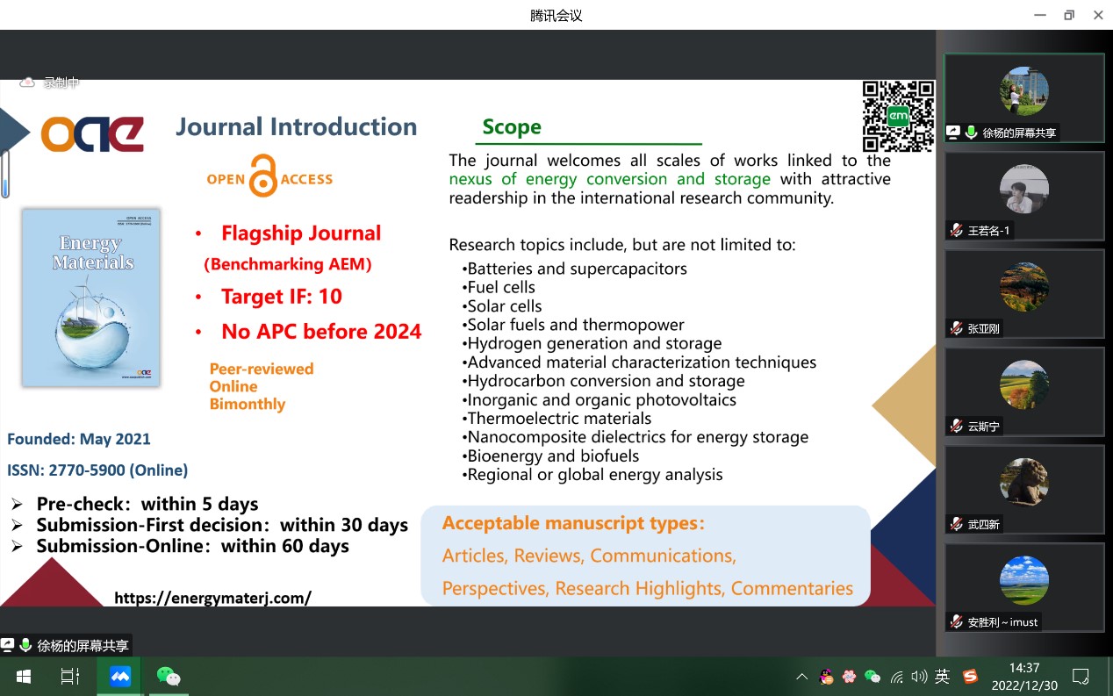The image size is (1113, 696).
Task: Click the QR code on the shared slide
Action: (898, 116)
